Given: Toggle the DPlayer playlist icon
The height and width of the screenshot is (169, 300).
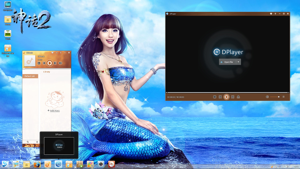Looking at the screenshot, I should click(x=283, y=97).
